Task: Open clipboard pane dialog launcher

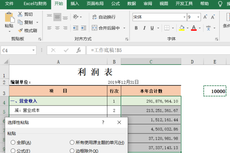Action: (x=39, y=39)
